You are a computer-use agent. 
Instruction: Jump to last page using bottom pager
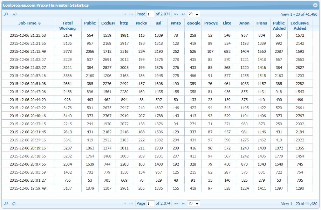pos(183,203)
